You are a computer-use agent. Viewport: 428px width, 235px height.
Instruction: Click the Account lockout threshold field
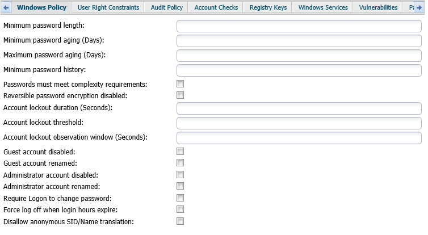pyautogui.click(x=299, y=123)
